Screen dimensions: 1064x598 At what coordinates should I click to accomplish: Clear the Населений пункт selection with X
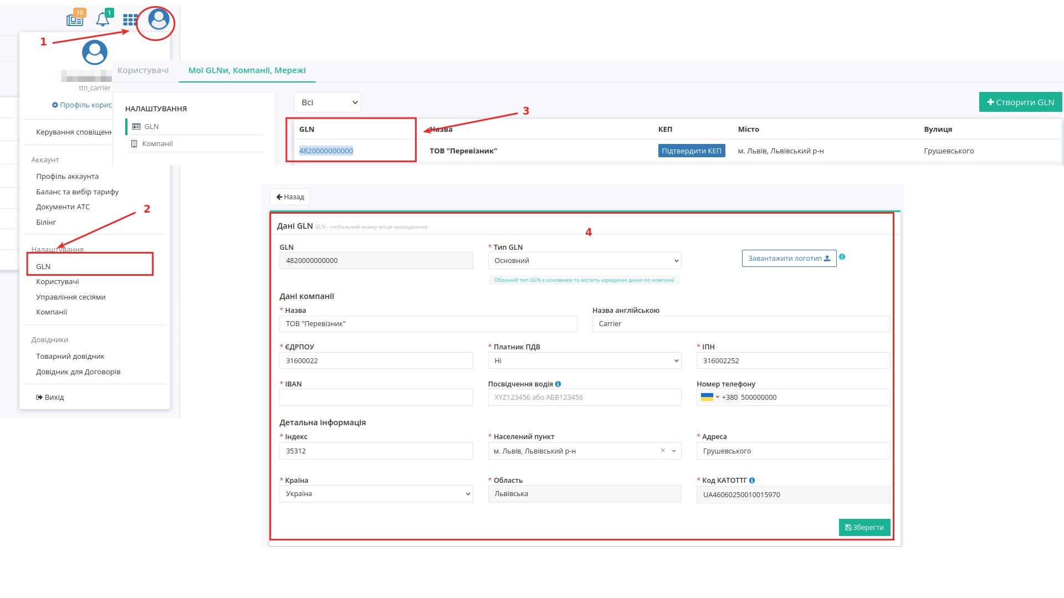click(663, 451)
